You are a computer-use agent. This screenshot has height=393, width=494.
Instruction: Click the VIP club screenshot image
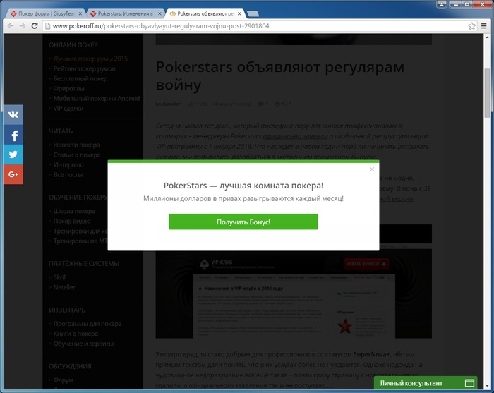pyautogui.click(x=294, y=294)
